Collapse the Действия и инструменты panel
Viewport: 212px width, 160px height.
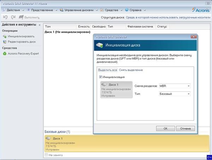[x=40, y=25]
